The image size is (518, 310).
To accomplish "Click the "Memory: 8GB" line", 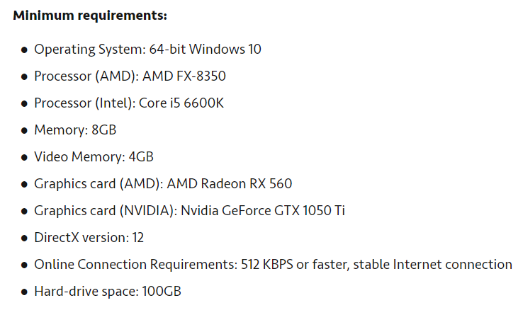I will (x=75, y=130).
